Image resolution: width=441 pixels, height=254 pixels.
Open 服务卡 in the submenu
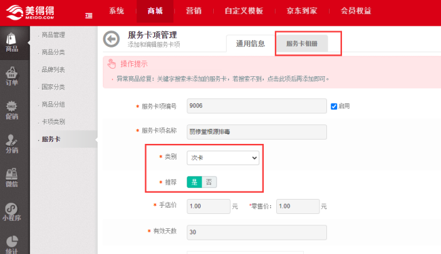point(51,139)
